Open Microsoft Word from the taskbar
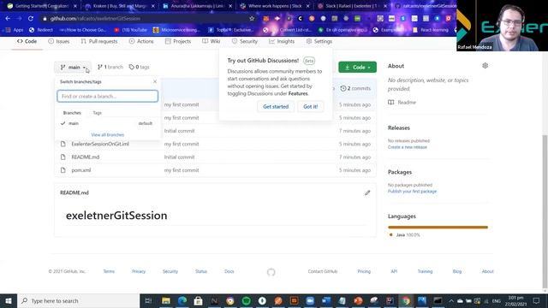This screenshot has width=548, height=308. point(326,300)
